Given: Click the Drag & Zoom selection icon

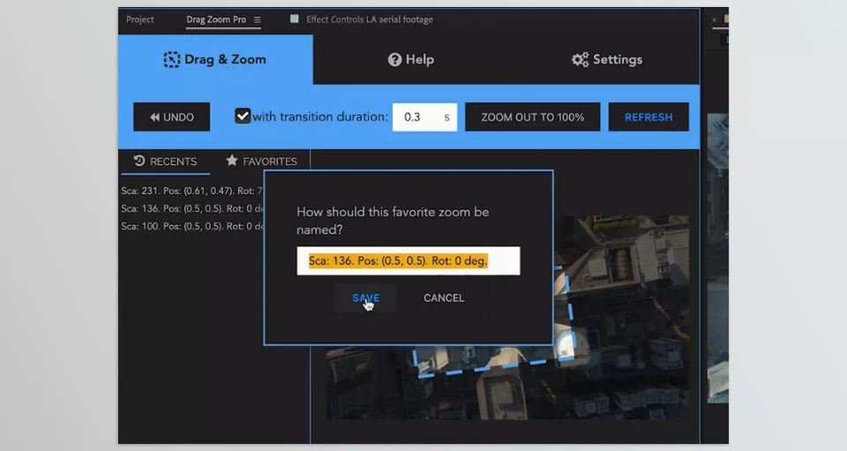Looking at the screenshot, I should [x=172, y=59].
